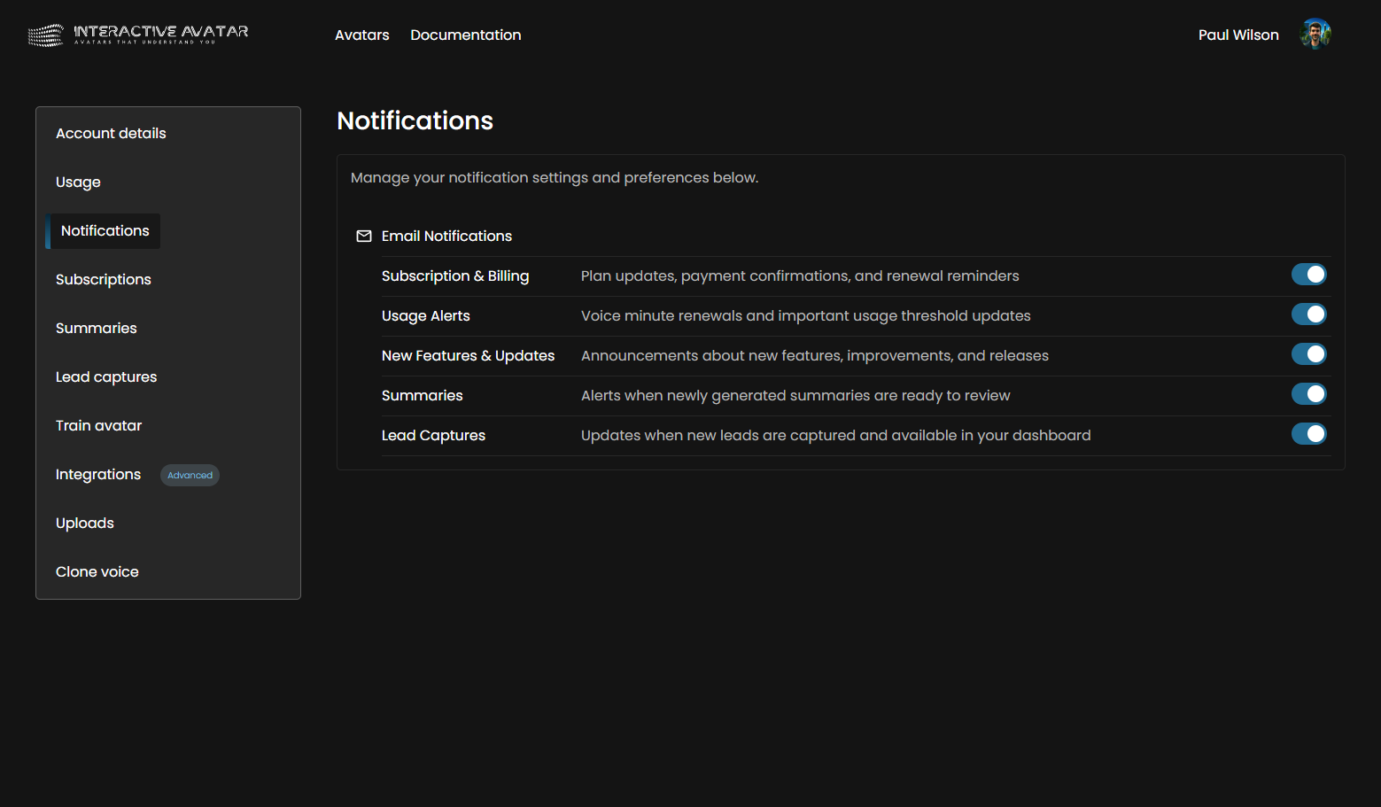Open Lead captures sidebar section
The image size is (1381, 807).
[106, 377]
